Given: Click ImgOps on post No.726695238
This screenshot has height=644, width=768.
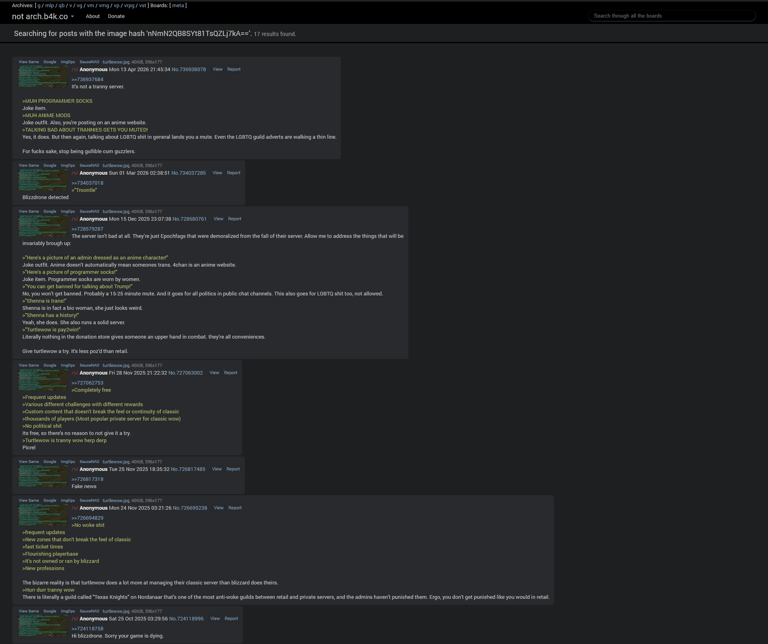Looking at the screenshot, I should click(x=68, y=500).
